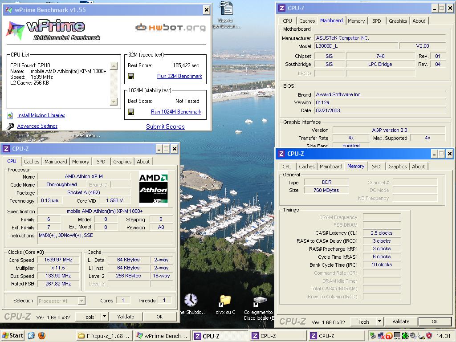
Task: Open SPD tab in the Memory CPU-Z window
Action: pyautogui.click(x=376, y=167)
